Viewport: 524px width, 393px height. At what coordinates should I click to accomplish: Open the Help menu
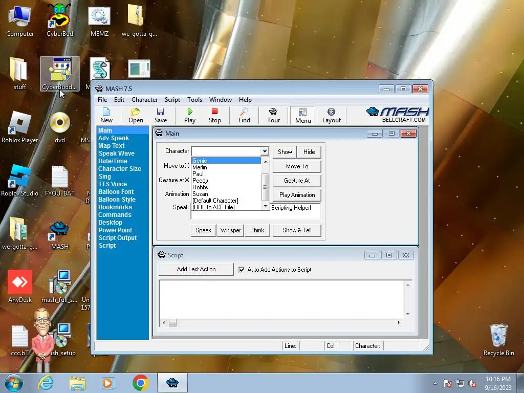tap(245, 100)
